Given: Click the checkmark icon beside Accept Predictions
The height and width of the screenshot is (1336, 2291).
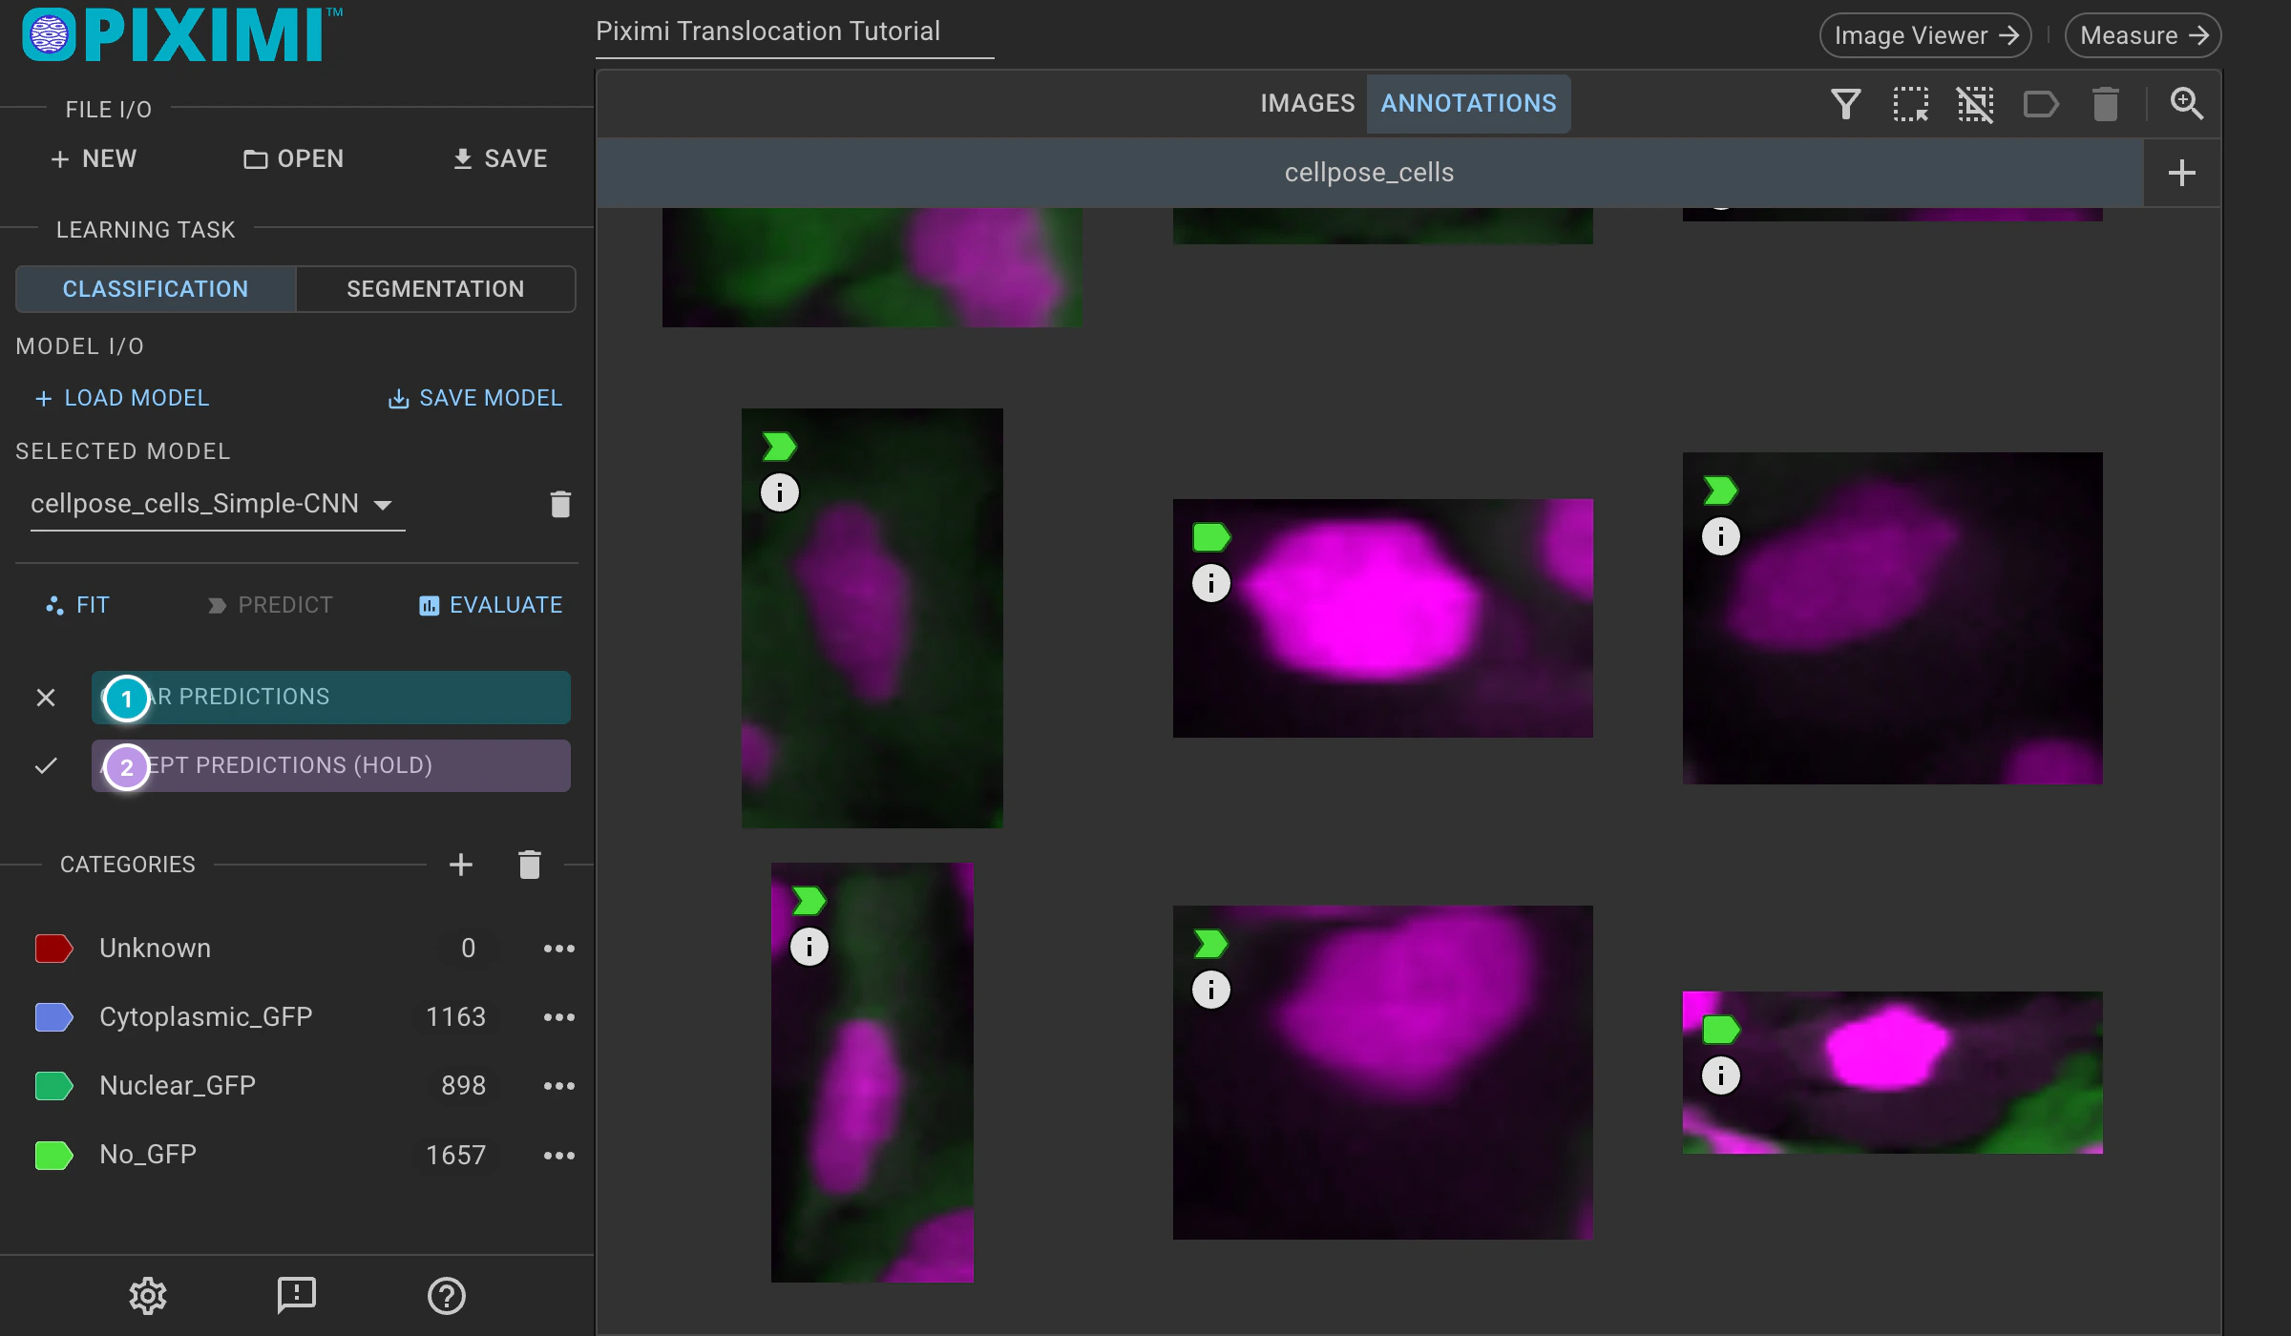Looking at the screenshot, I should point(46,765).
